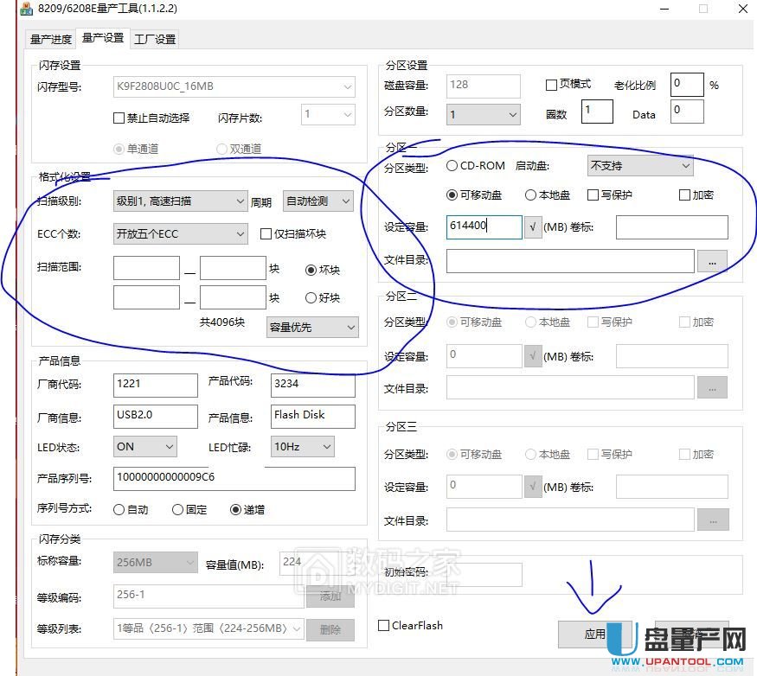Select the CD-ROM partition type
This screenshot has width=757, height=676.
click(x=452, y=166)
